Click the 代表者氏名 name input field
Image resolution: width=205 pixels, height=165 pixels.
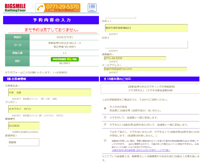coord(49,93)
